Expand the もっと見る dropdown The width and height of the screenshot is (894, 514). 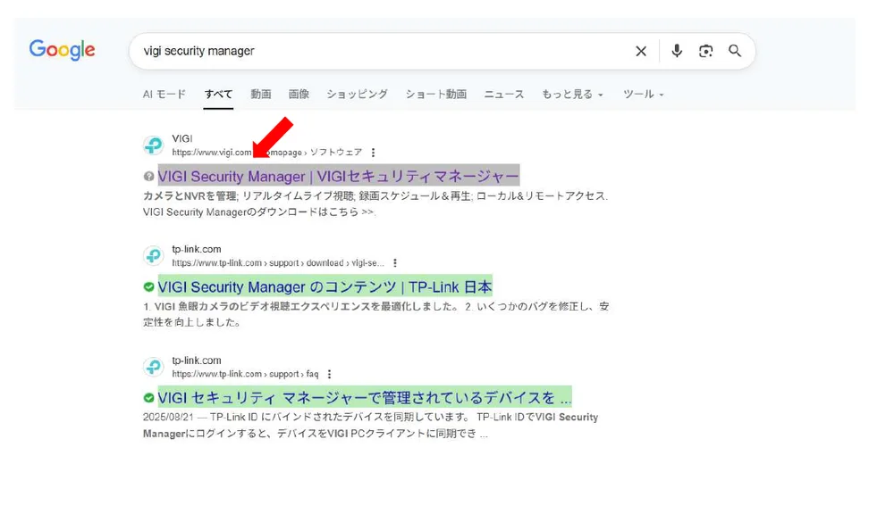click(572, 94)
